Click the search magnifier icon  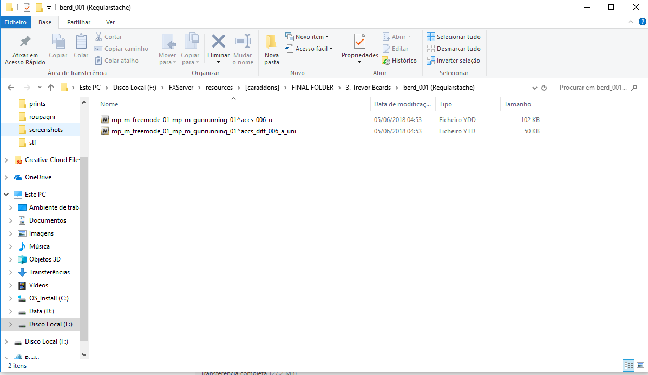point(634,88)
